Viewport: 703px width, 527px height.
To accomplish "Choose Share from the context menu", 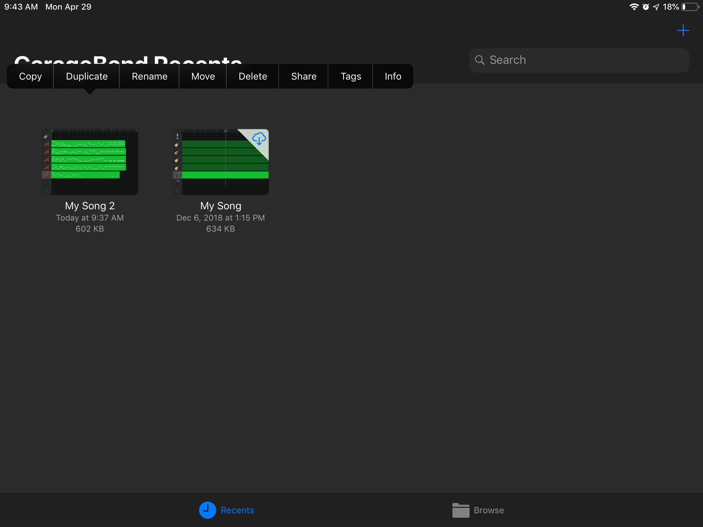I will pos(303,76).
